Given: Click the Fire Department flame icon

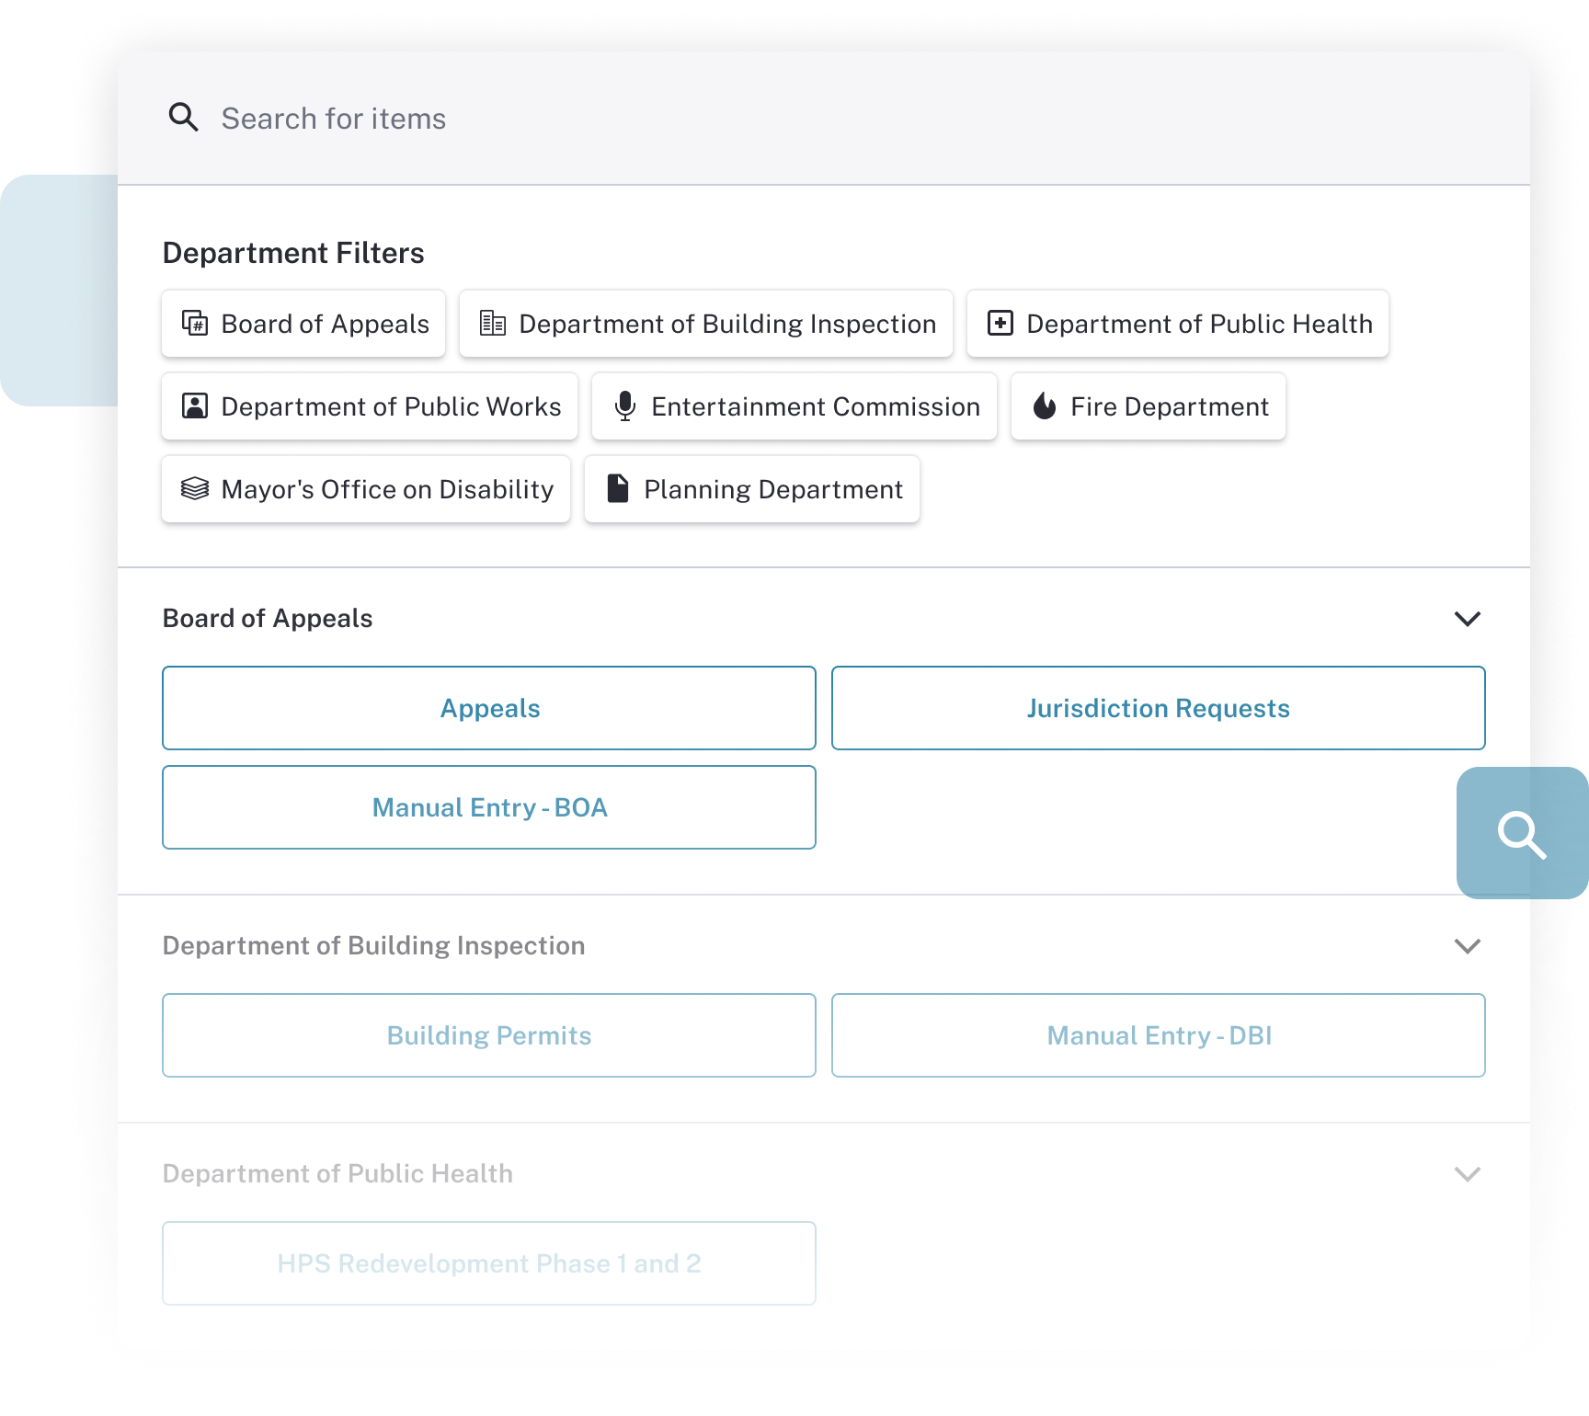Looking at the screenshot, I should point(1045,405).
